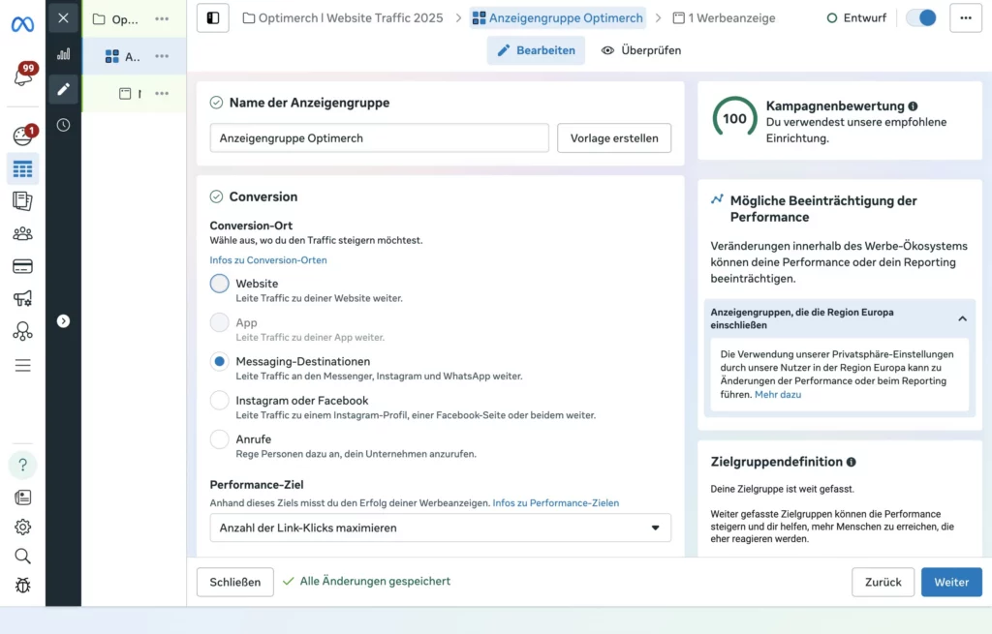Select Instagram oder Facebook radio option

220,400
